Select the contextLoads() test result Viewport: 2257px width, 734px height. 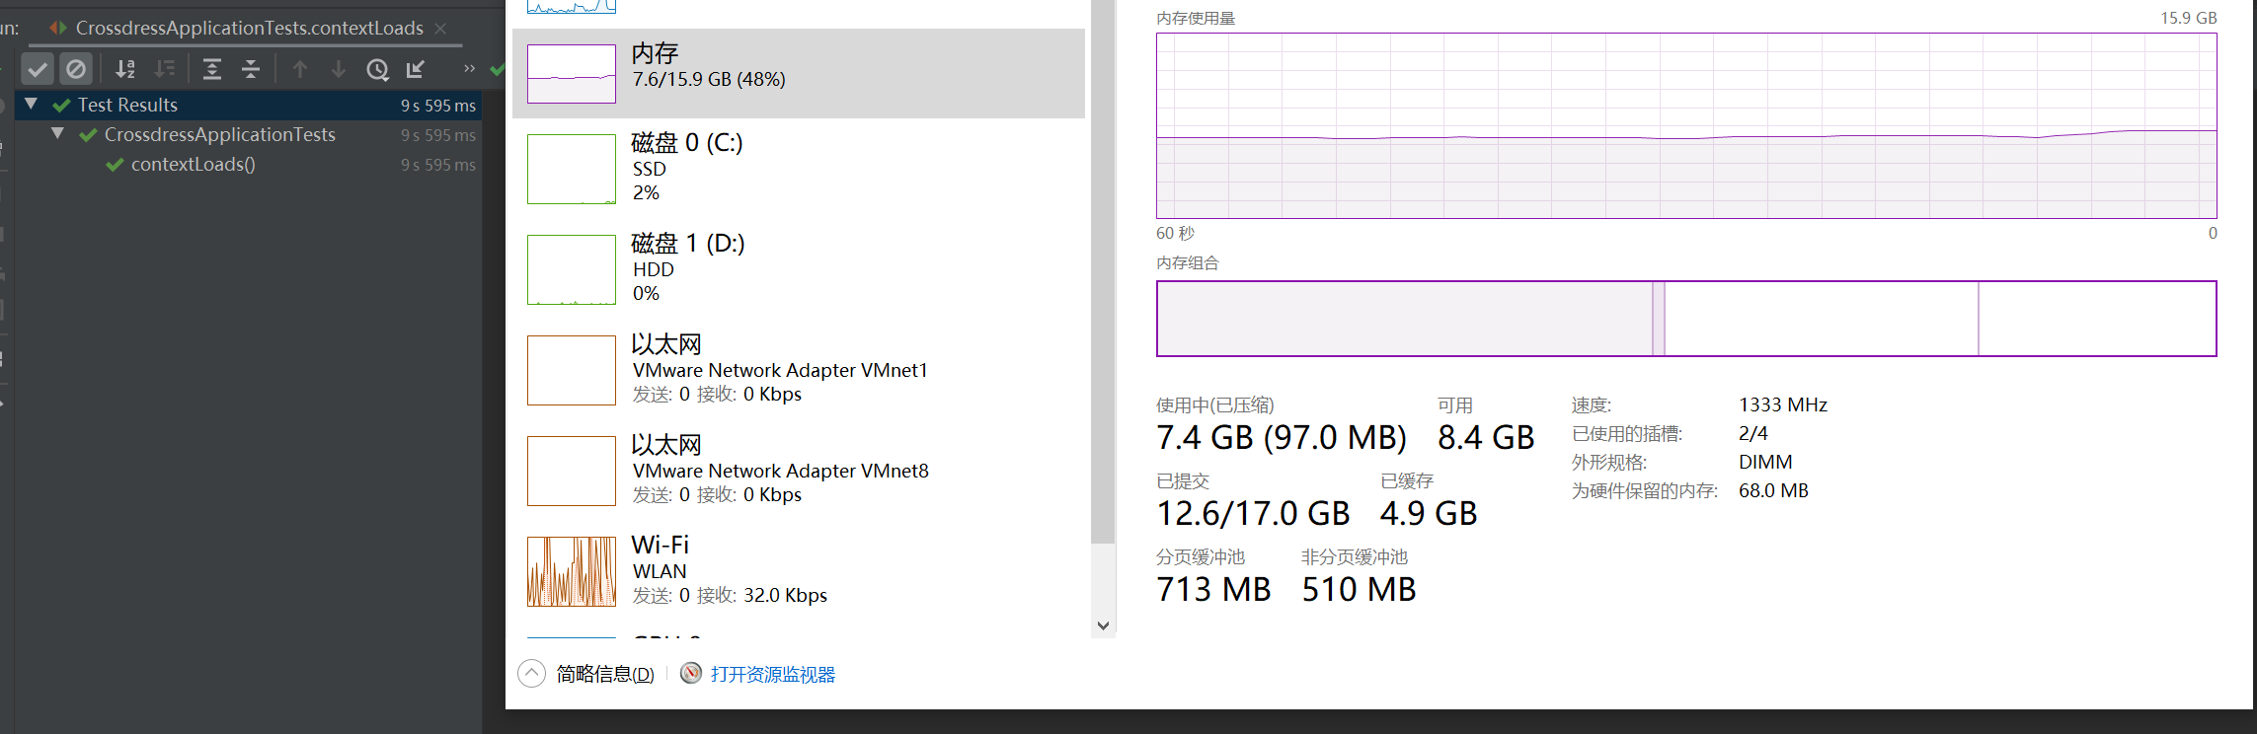pos(194,164)
